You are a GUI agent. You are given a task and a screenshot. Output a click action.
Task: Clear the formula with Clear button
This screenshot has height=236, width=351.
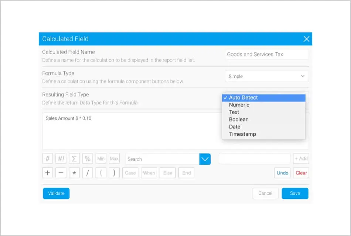tap(301, 173)
